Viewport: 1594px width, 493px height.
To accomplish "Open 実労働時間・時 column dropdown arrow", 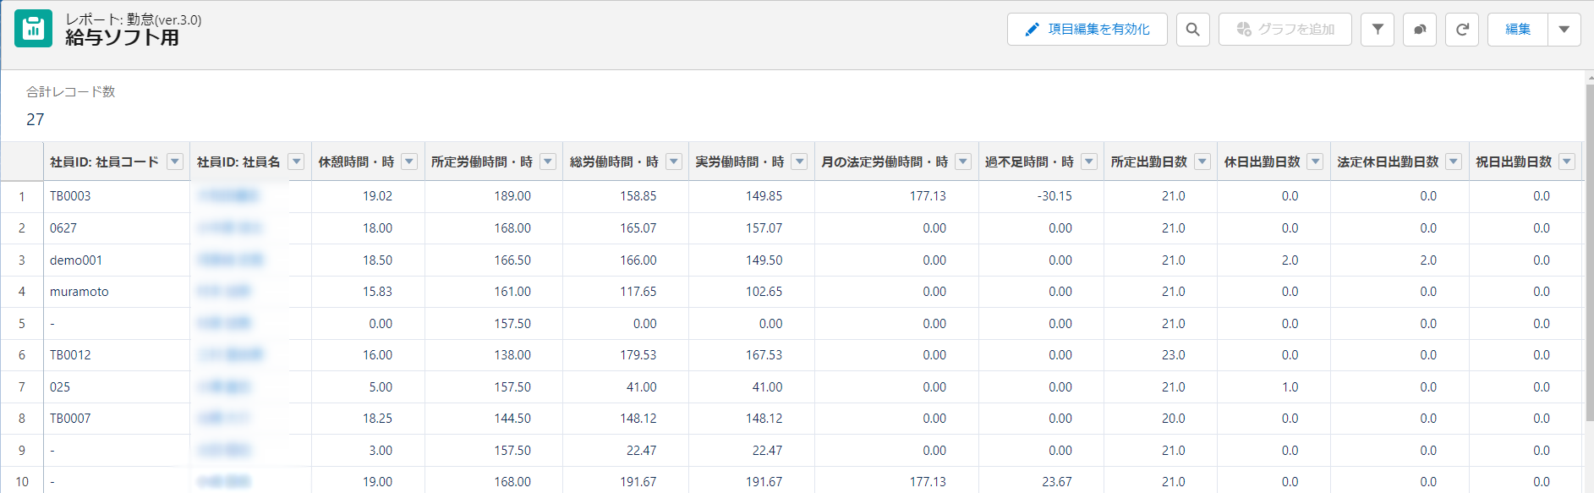I will pos(799,162).
